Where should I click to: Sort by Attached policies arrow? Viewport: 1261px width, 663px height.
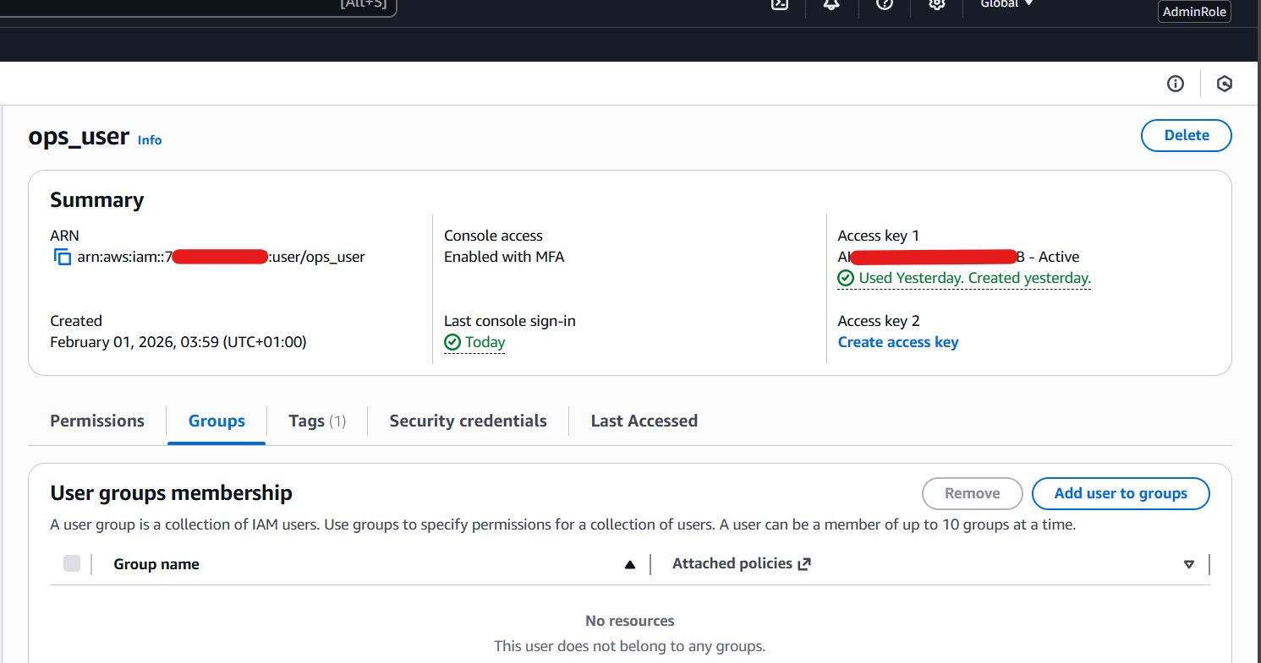[1189, 565]
